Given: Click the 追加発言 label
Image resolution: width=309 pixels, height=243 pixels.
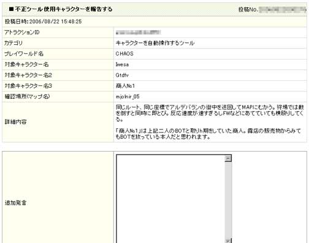Looking at the screenshot, I should coord(15,203).
